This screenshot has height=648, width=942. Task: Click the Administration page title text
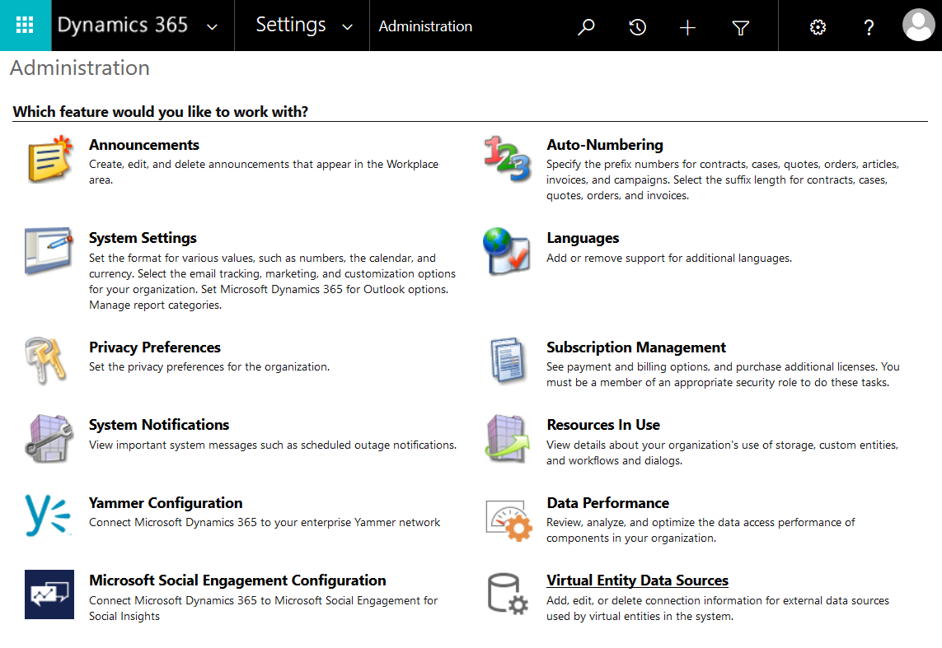tap(80, 68)
